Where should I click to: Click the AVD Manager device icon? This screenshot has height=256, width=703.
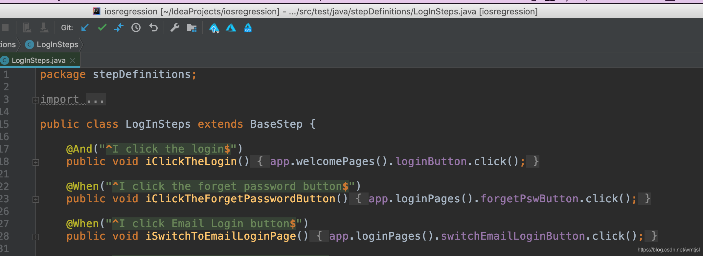[x=27, y=27]
